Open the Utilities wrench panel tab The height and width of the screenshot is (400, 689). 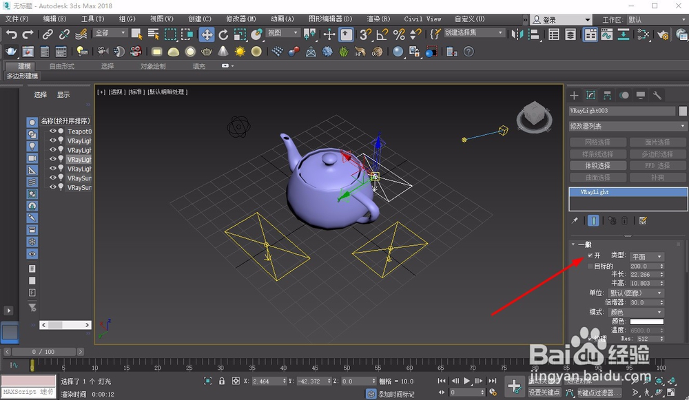[x=657, y=95]
